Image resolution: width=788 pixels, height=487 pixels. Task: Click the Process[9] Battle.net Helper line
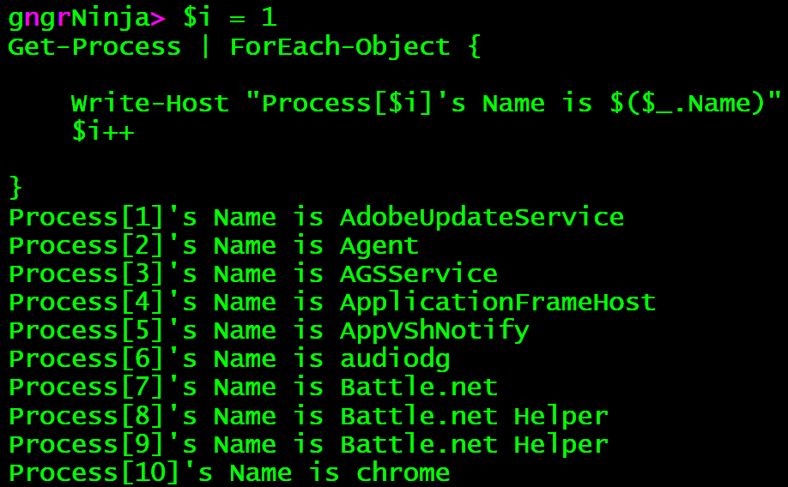(307, 444)
